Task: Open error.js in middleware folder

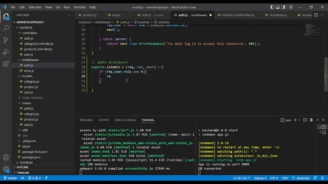Action: (29, 71)
